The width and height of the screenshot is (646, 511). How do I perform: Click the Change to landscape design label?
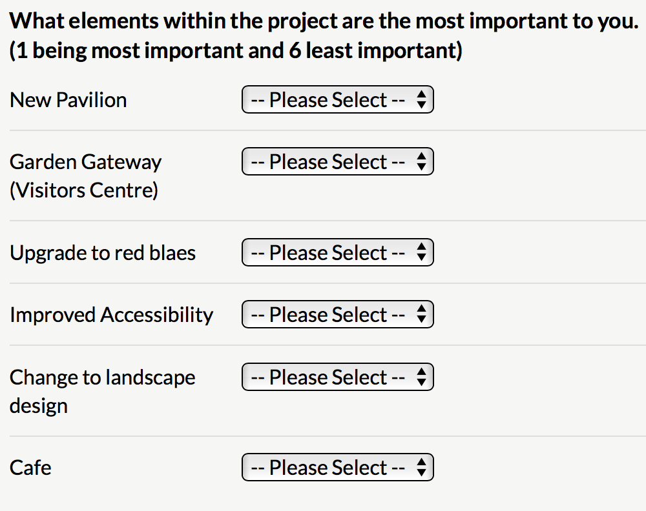[102, 392]
